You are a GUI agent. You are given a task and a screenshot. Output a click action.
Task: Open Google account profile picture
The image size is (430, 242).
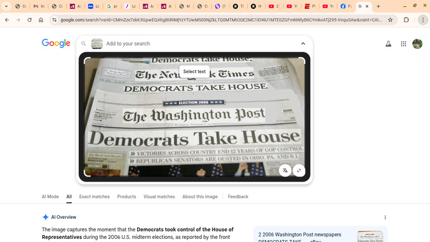coord(418,44)
